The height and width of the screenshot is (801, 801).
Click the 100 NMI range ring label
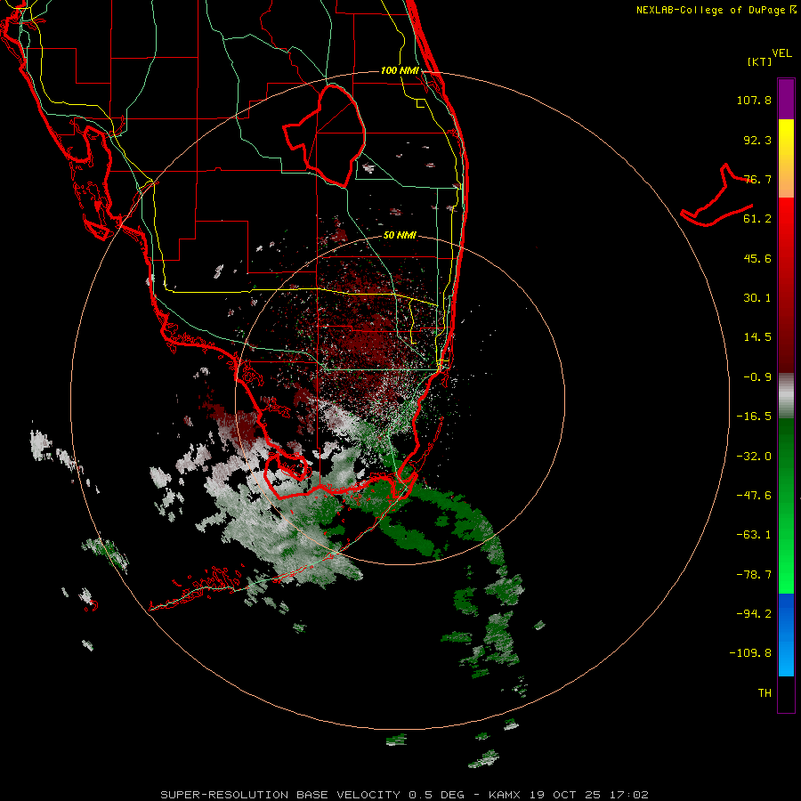[x=400, y=70]
